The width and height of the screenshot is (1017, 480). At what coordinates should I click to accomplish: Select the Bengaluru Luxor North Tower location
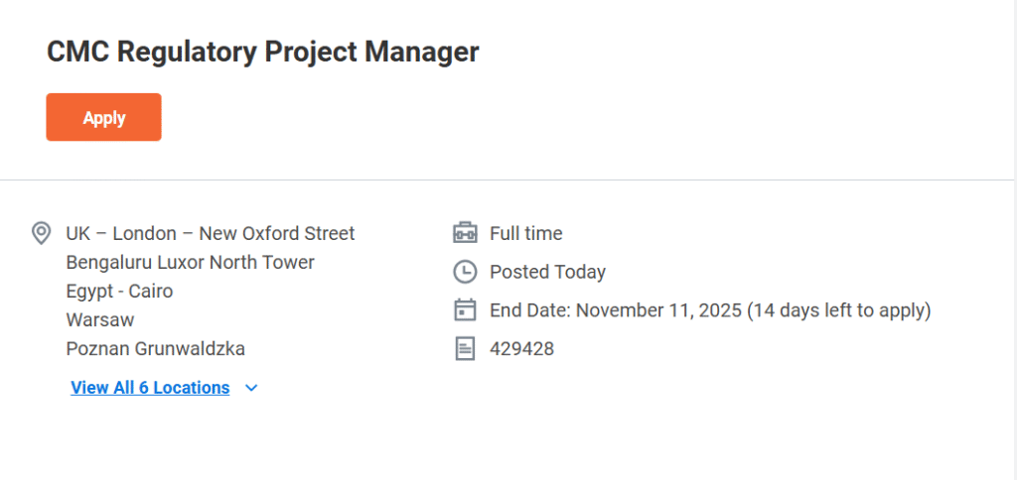(x=190, y=263)
